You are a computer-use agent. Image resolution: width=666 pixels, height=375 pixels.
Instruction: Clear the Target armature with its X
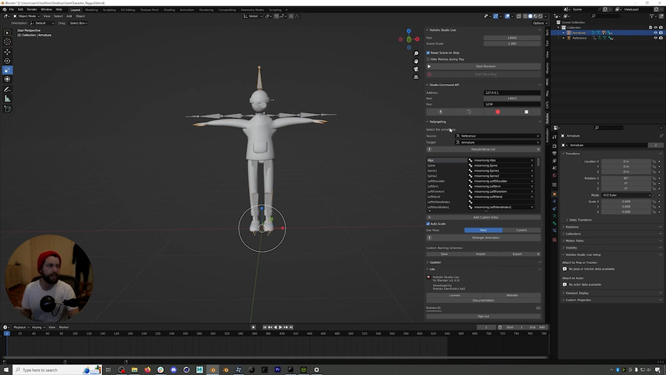[538, 142]
